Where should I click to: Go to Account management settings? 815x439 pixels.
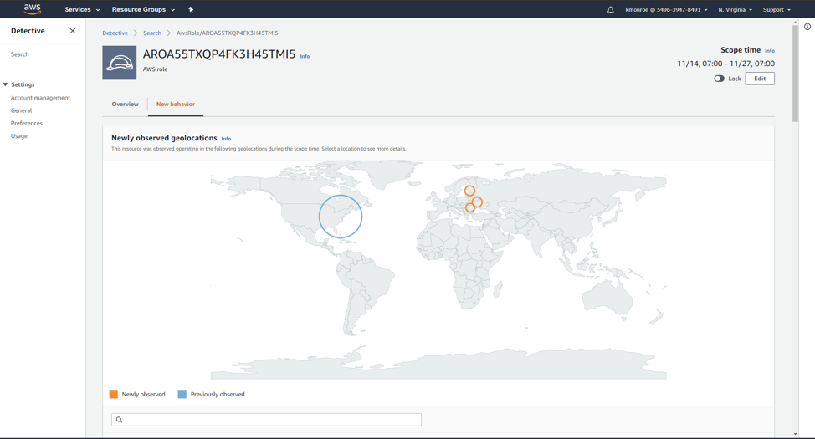point(40,98)
